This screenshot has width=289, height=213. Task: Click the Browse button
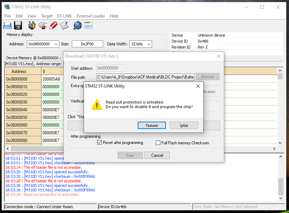coord(207,77)
